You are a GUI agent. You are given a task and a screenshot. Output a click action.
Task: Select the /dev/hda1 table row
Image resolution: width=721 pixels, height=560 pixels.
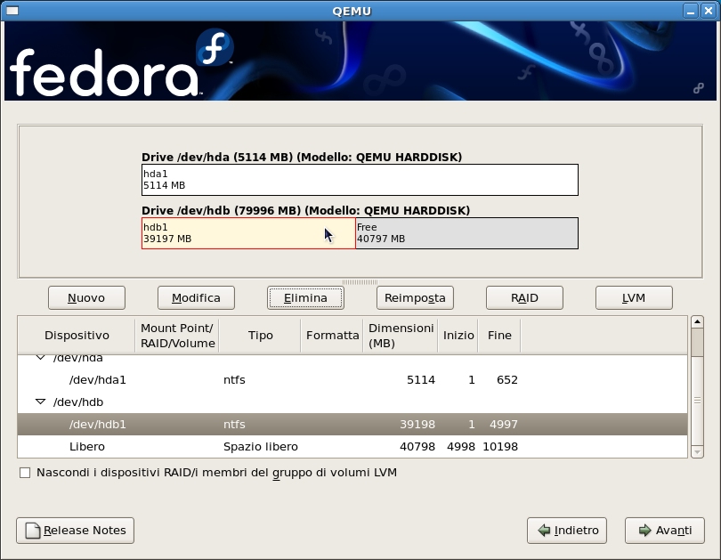(352, 380)
